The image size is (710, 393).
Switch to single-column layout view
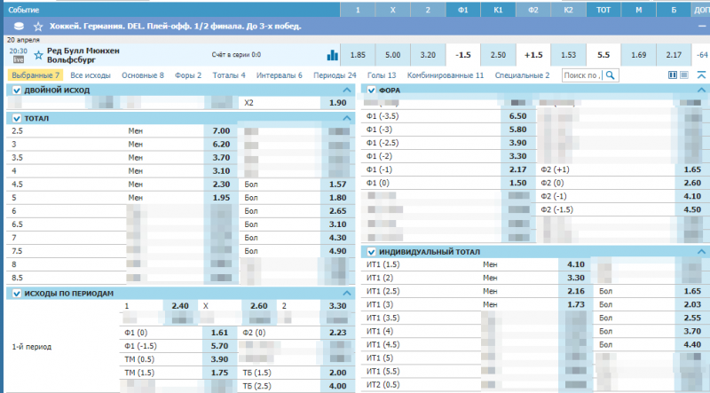pos(685,76)
